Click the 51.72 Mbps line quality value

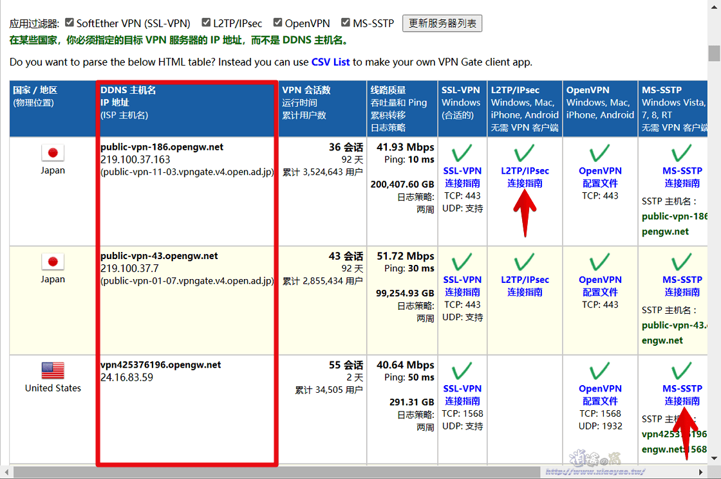405,256
